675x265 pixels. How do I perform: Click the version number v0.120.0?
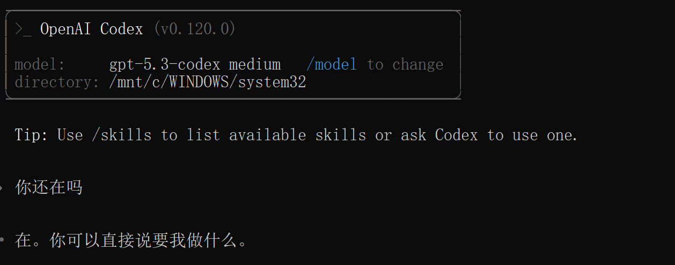coord(195,29)
